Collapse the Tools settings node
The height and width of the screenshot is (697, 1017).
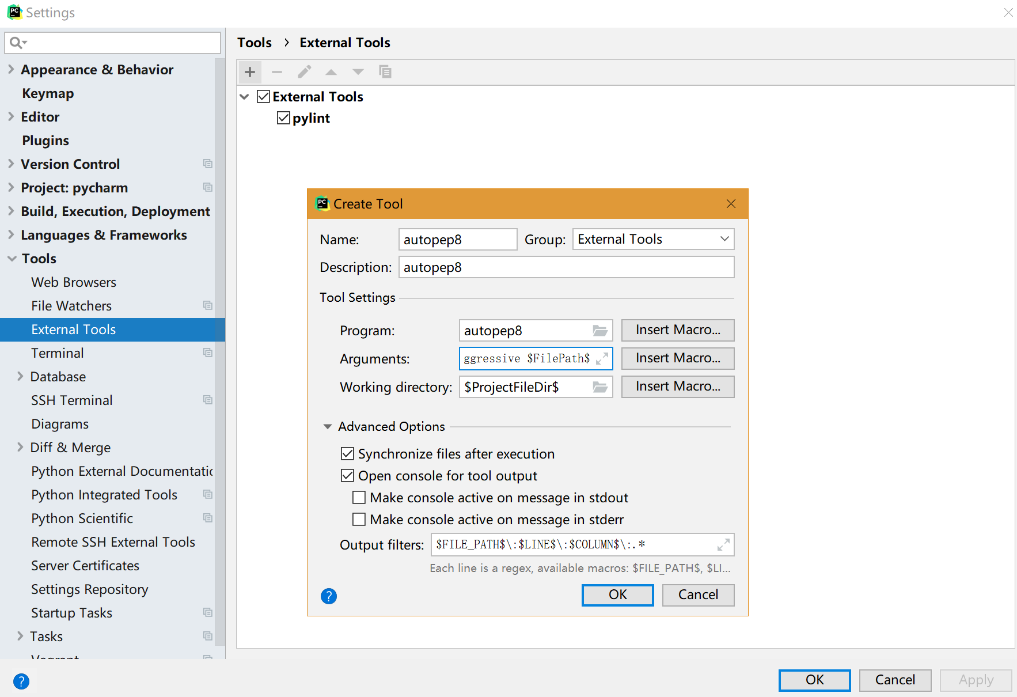12,259
